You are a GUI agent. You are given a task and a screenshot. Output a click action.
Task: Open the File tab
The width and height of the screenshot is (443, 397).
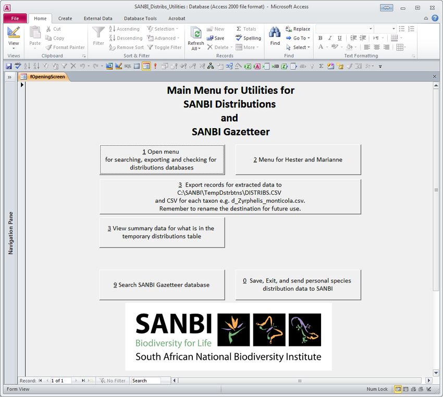(15, 18)
